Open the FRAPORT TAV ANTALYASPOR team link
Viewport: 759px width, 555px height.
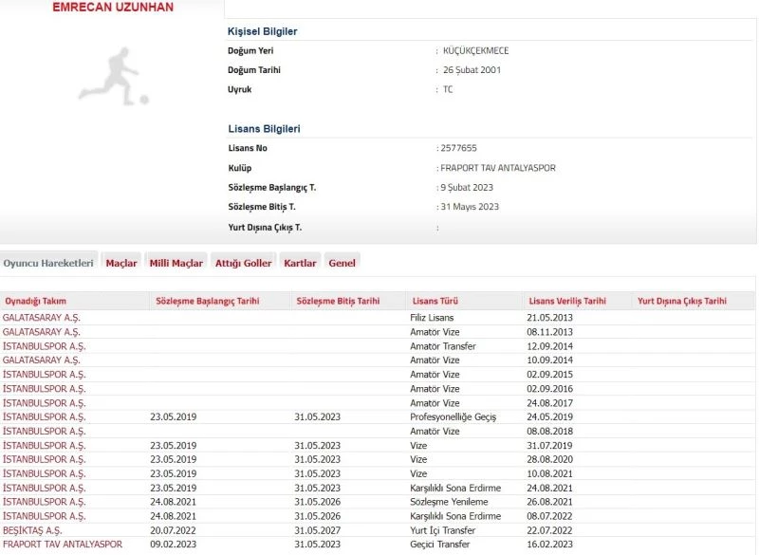(x=62, y=545)
